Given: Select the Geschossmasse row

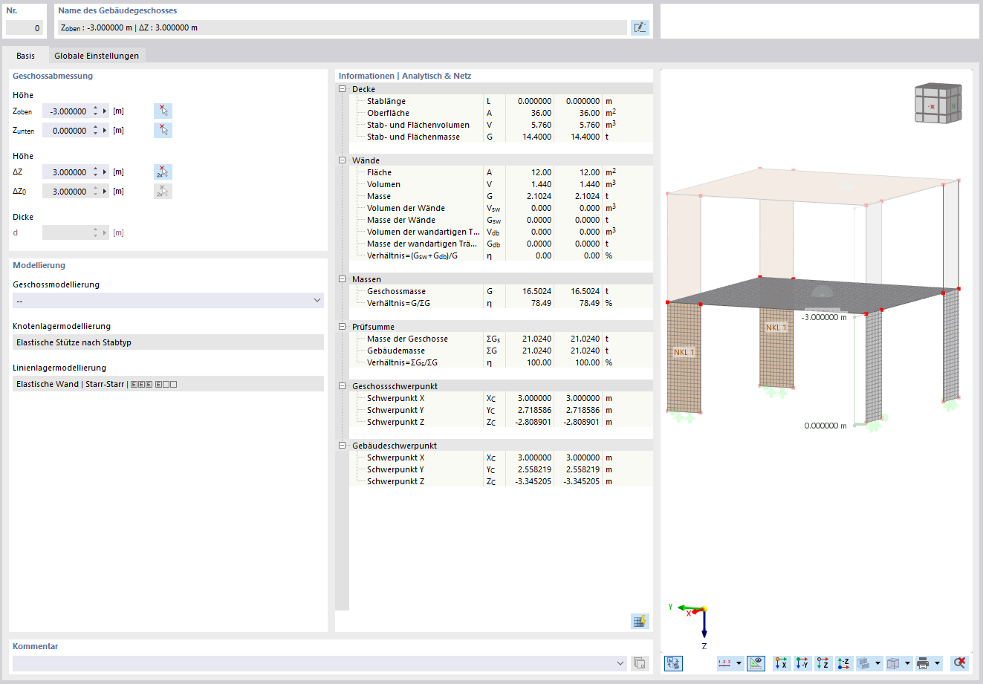Looking at the screenshot, I should [501, 291].
